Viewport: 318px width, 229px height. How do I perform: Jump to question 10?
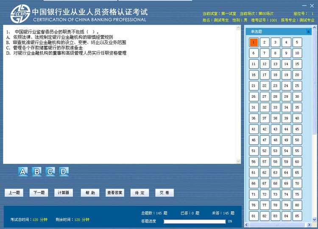pyautogui.click(x=297, y=53)
